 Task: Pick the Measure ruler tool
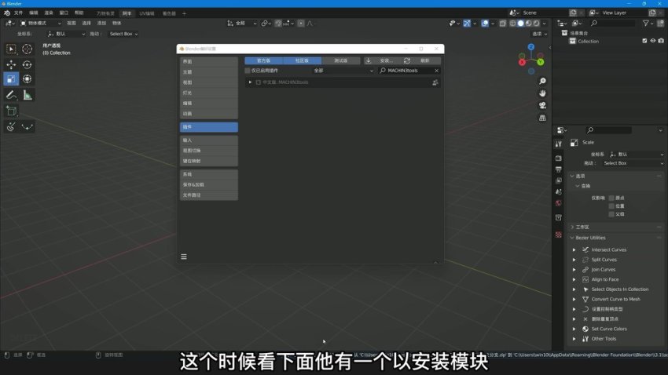click(x=28, y=95)
